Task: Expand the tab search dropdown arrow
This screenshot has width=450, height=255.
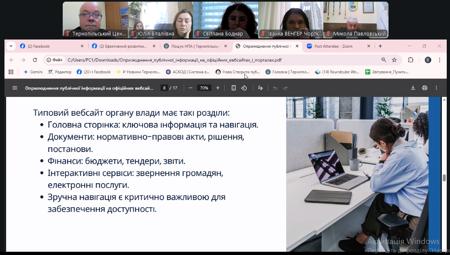Action: tap(11, 46)
